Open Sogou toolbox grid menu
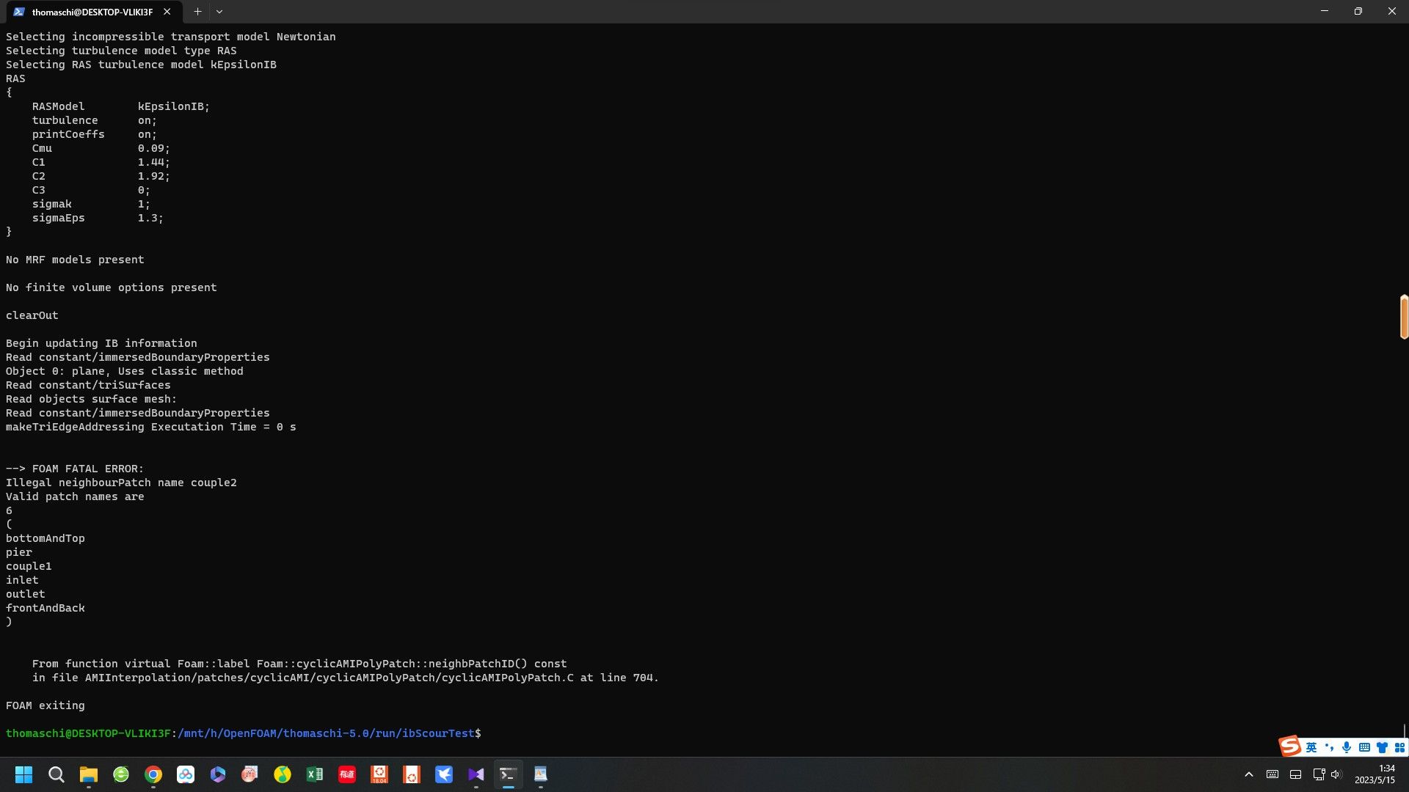This screenshot has width=1409, height=792. click(x=1399, y=747)
